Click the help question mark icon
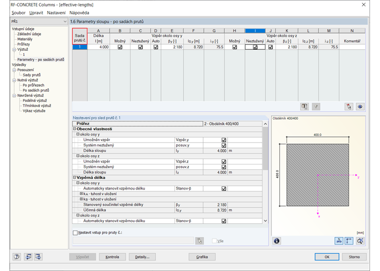Screen dimensions: 380x271 tap(16, 257)
